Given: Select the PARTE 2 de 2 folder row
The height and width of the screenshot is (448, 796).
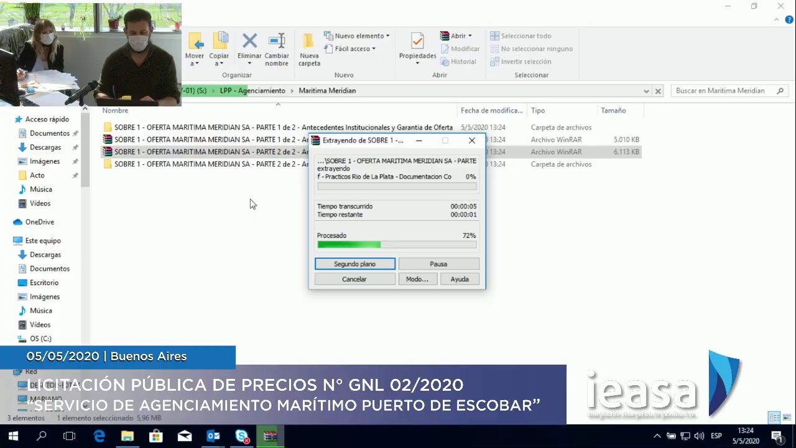Looking at the screenshot, I should pyautogui.click(x=372, y=164).
